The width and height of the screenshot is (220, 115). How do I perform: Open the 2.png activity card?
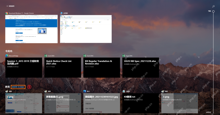pos(24,103)
